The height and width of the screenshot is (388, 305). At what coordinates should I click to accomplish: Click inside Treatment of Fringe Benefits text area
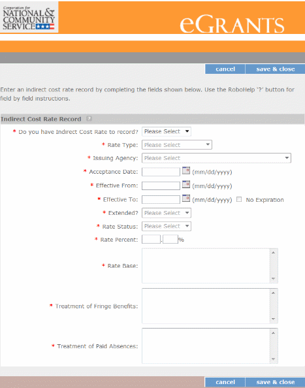pos(206,306)
